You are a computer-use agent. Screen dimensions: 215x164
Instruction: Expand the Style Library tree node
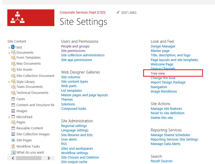[x=9, y=82]
